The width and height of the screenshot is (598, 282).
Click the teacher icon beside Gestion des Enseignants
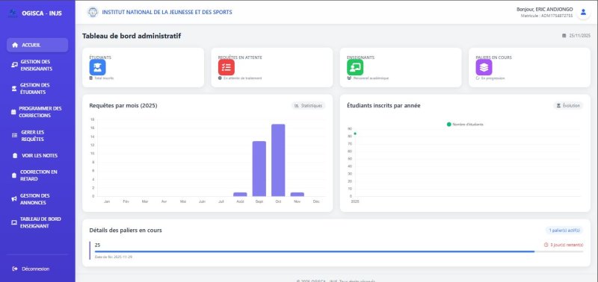point(14,65)
